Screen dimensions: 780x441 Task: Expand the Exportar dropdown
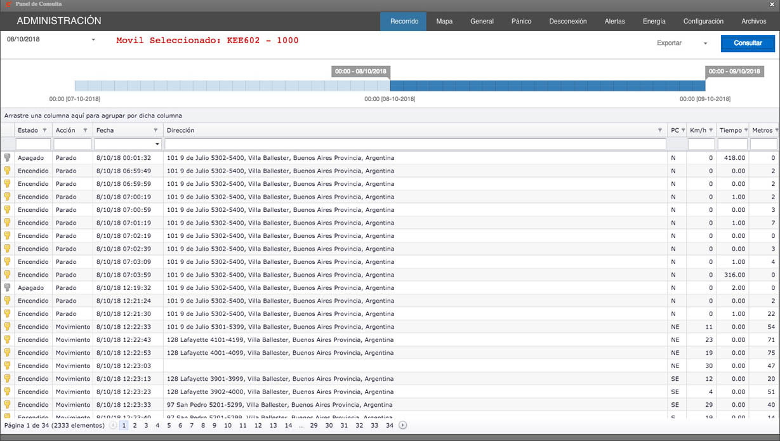pyautogui.click(x=705, y=44)
